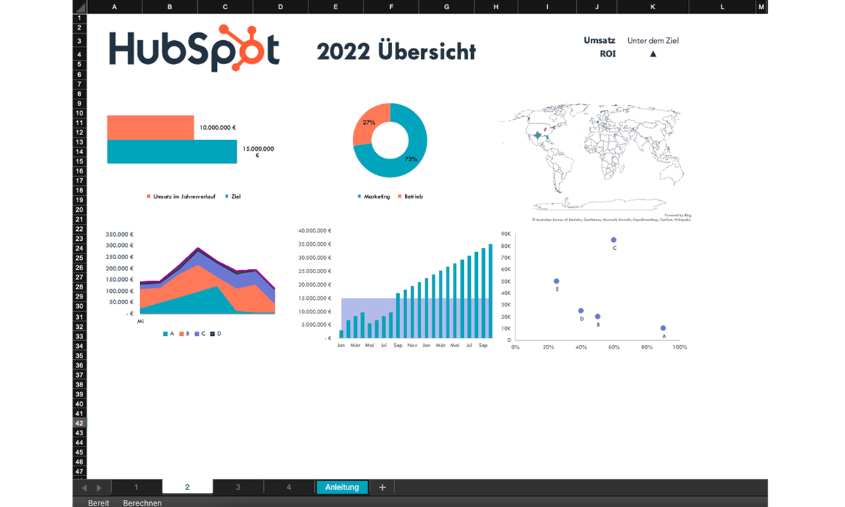Click the Umsatz im Jahresverlauf legend entry
Image resolution: width=845 pixels, height=507 pixels.
(x=181, y=196)
